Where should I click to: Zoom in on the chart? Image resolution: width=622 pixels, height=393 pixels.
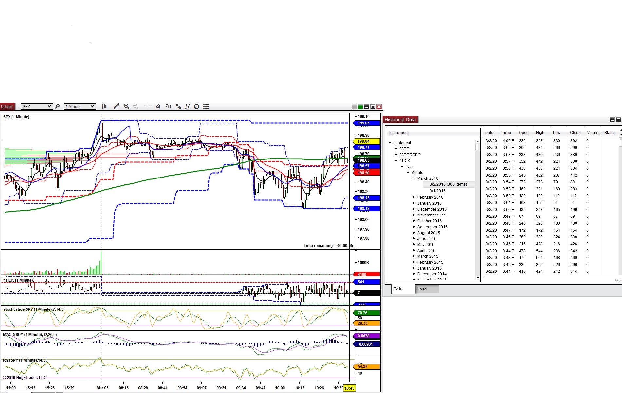coord(127,106)
